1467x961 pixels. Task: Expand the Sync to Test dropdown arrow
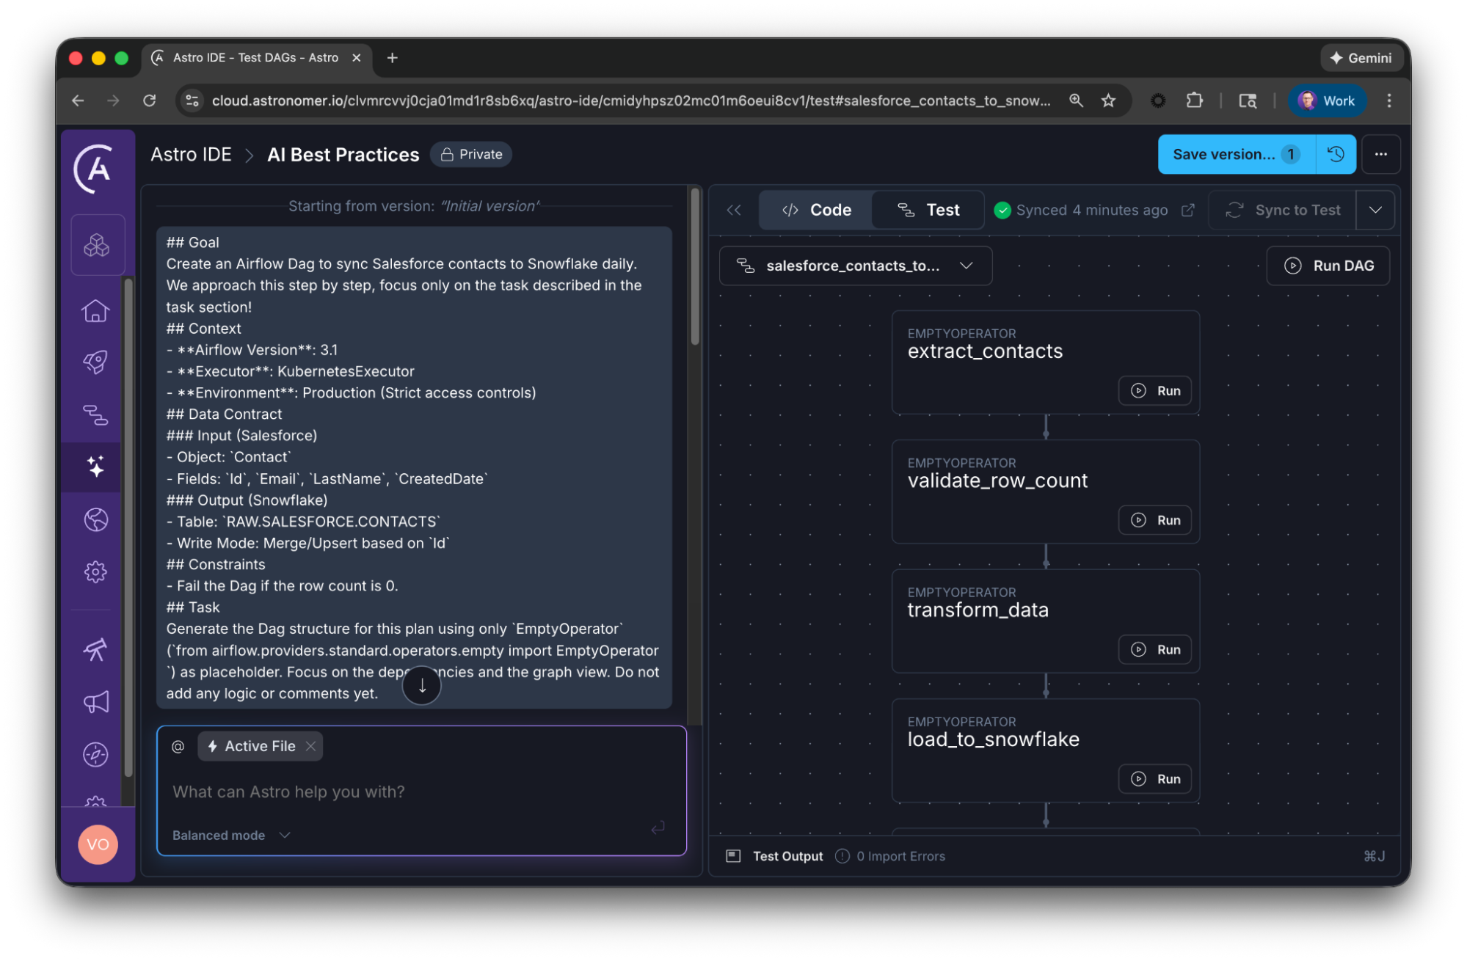(1375, 211)
